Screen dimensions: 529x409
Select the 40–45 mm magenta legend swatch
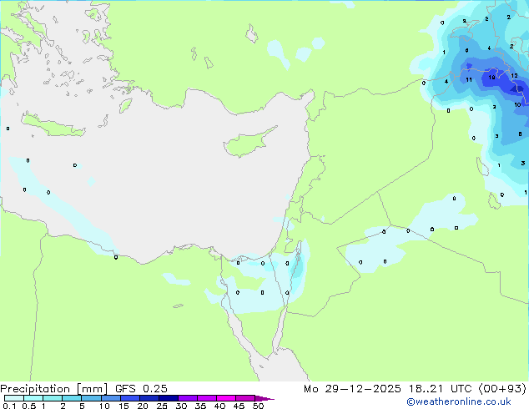pos(226,398)
